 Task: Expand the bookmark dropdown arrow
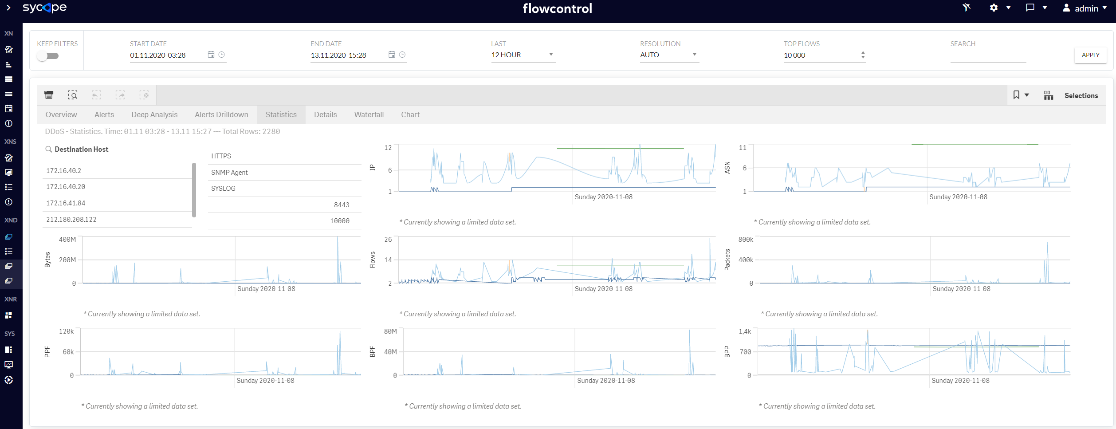tap(1027, 95)
